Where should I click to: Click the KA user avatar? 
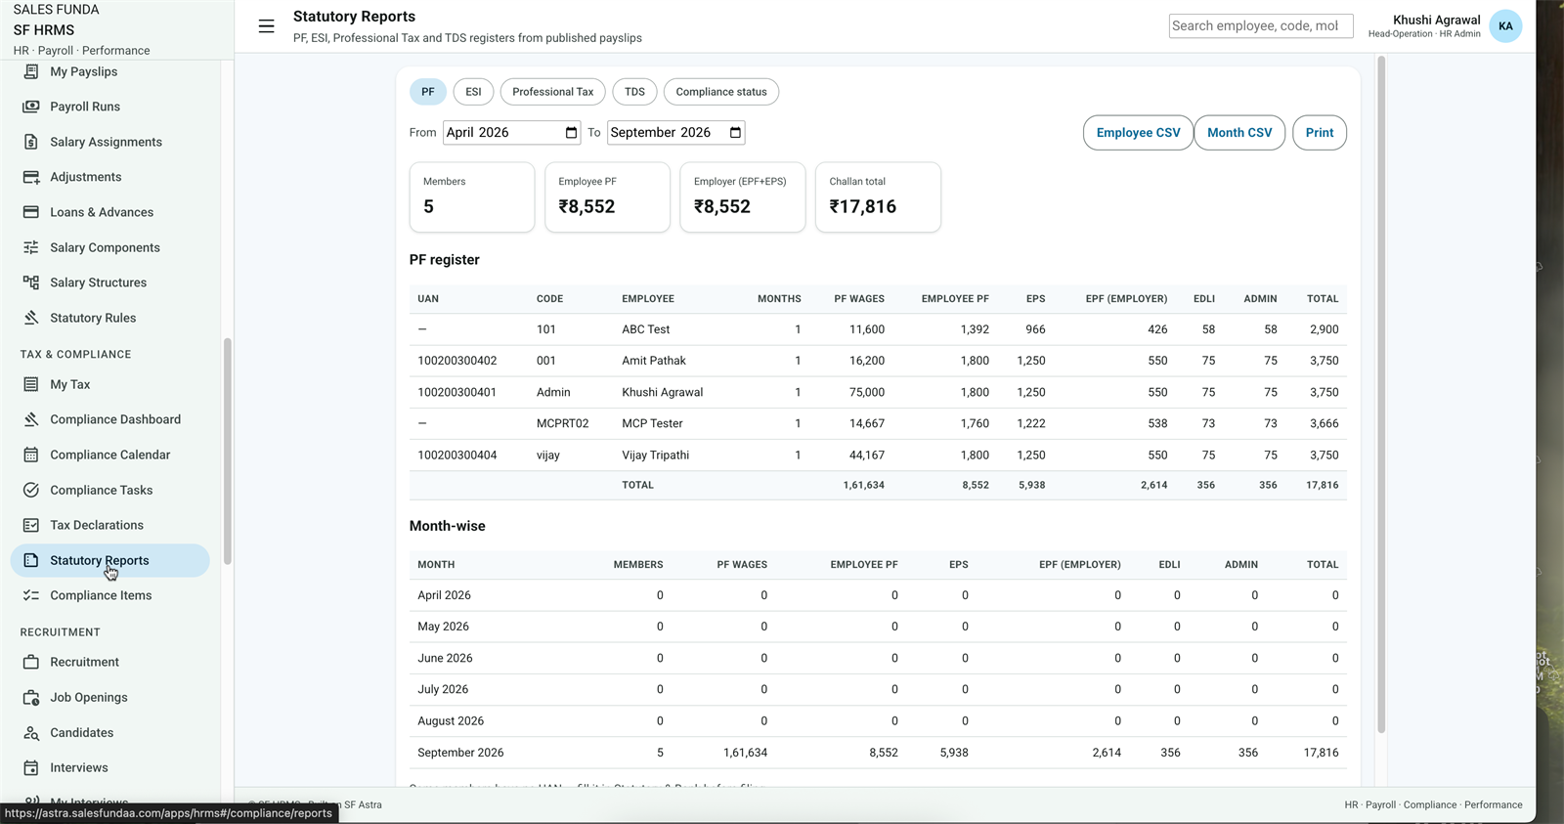[x=1505, y=26]
